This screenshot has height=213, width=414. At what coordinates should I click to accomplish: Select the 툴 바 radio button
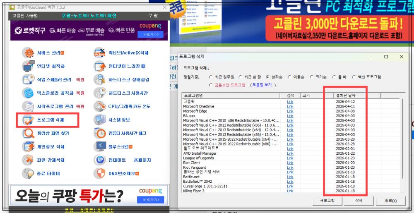334,77
